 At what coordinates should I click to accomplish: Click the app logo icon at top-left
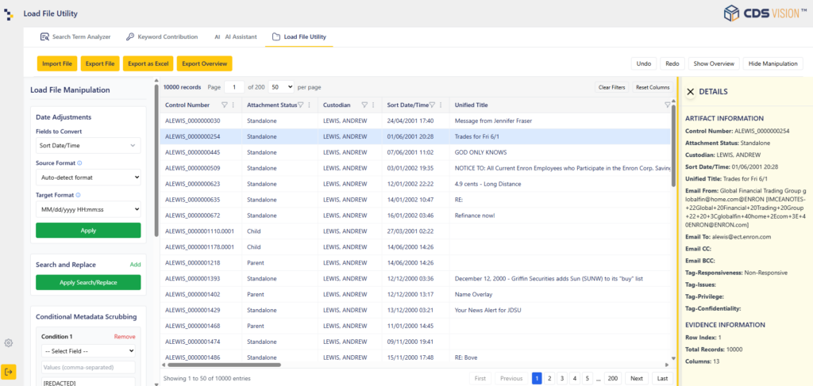point(10,14)
